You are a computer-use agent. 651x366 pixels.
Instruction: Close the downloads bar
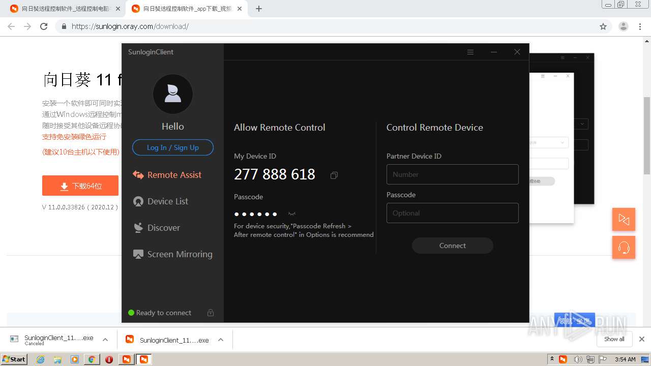tap(641, 339)
